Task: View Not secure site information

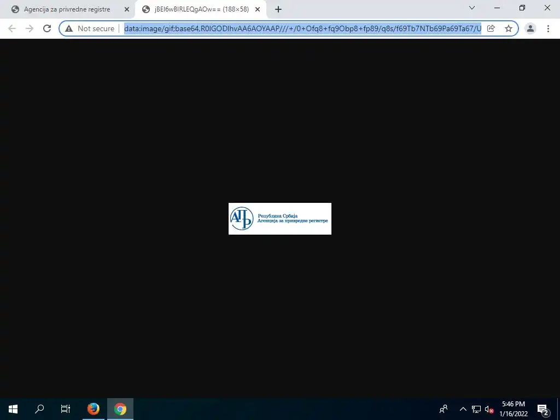Action: [x=90, y=28]
